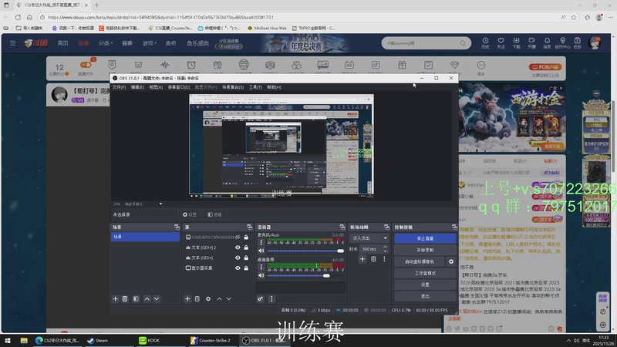Unlock the 文本 (GDI+) source
The height and width of the screenshot is (347, 617).
[x=246, y=258]
